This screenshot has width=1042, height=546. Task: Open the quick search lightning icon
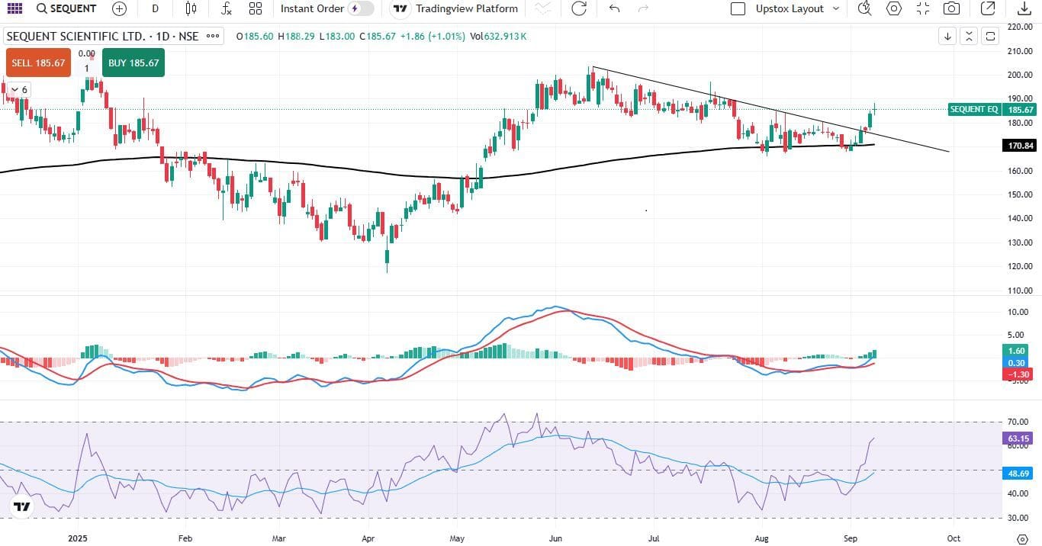point(864,8)
